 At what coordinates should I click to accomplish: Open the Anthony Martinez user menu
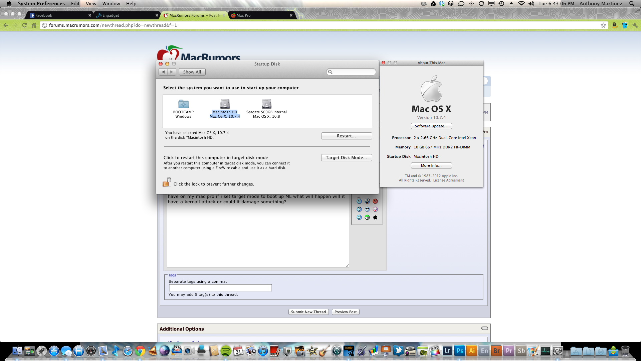pyautogui.click(x=601, y=4)
